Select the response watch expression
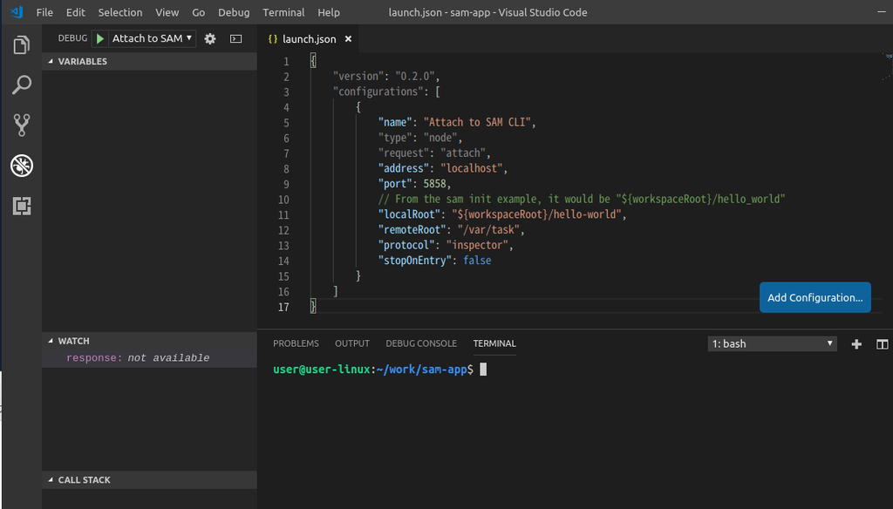 click(x=149, y=358)
